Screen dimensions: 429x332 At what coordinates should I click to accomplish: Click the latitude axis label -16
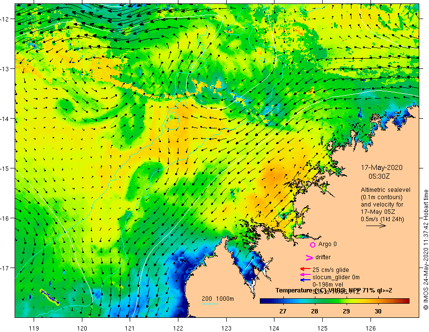tap(5, 218)
